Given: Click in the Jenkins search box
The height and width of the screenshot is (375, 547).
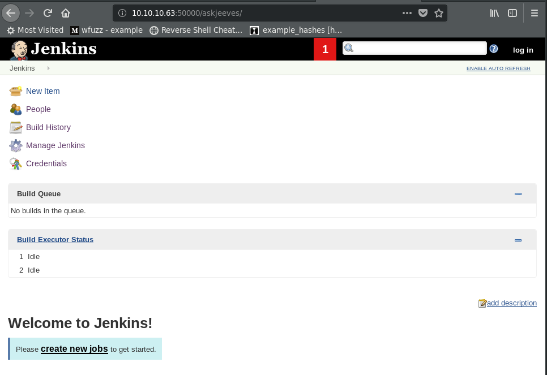Looking at the screenshot, I should click(x=419, y=49).
